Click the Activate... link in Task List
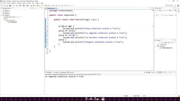Screen dimensions: 180x101 [172, 15]
